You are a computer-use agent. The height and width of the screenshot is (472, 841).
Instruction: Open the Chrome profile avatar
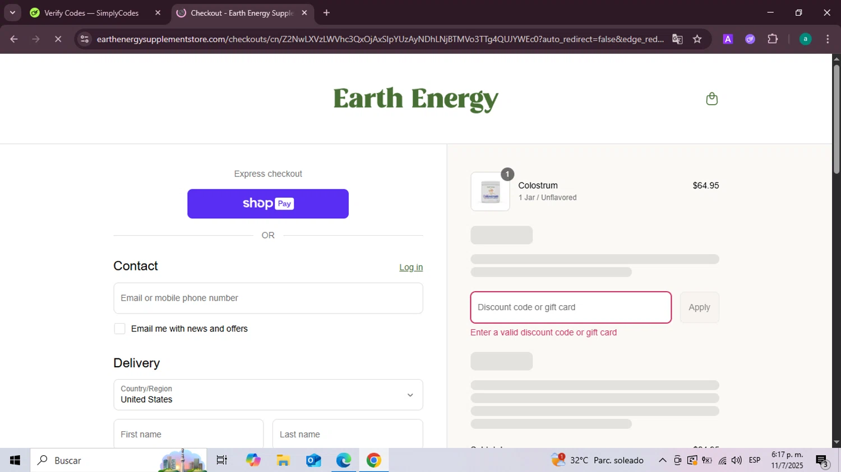(805, 39)
